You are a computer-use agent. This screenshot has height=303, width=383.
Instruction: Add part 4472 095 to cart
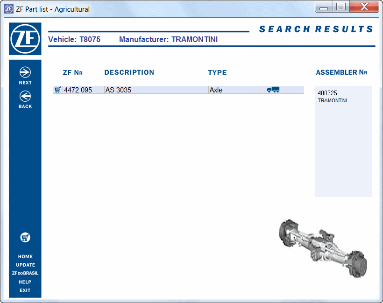click(58, 90)
